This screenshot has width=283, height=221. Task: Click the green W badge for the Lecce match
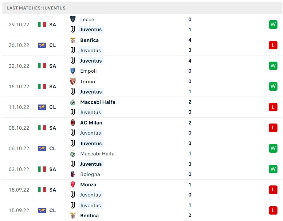pos(273,25)
